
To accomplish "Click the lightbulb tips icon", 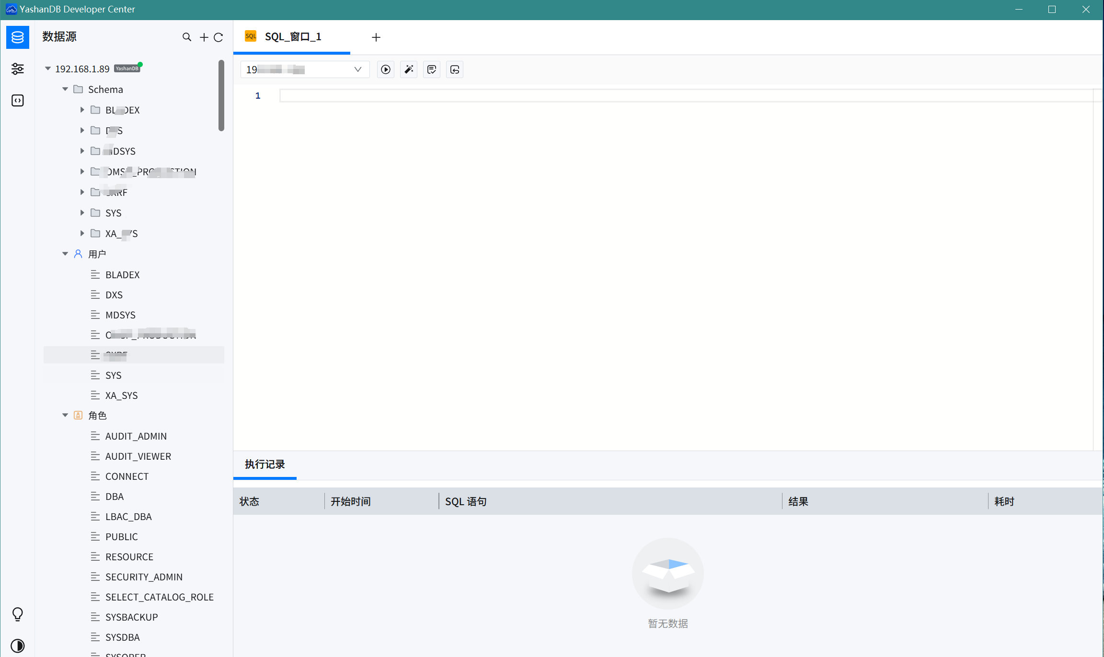I will click(18, 614).
